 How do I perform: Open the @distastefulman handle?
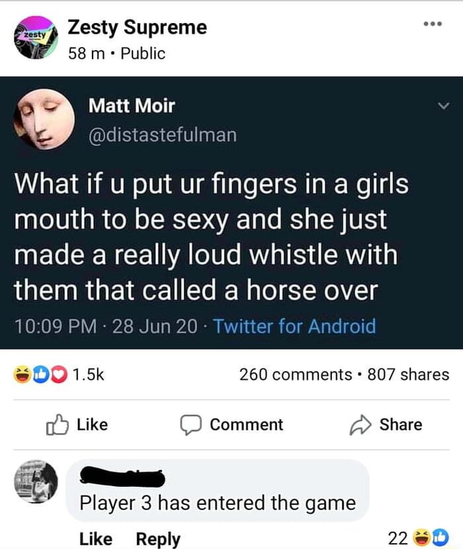click(162, 134)
